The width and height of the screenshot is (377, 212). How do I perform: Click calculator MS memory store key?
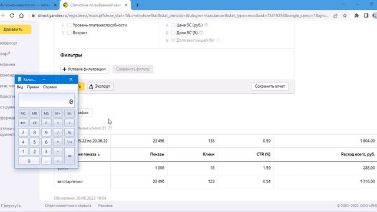tap(46, 113)
